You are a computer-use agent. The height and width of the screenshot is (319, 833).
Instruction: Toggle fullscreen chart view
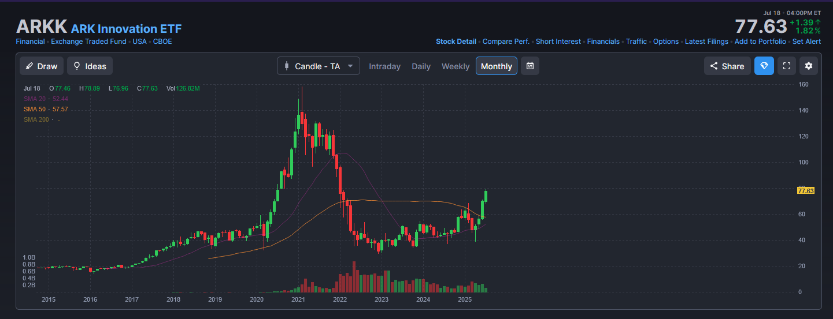786,66
